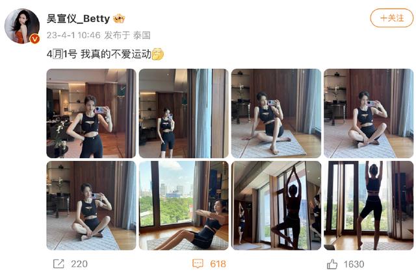Click the emoji at end of post text
Image resolution: width=416 pixels, height=275 pixels.
[x=157, y=54]
